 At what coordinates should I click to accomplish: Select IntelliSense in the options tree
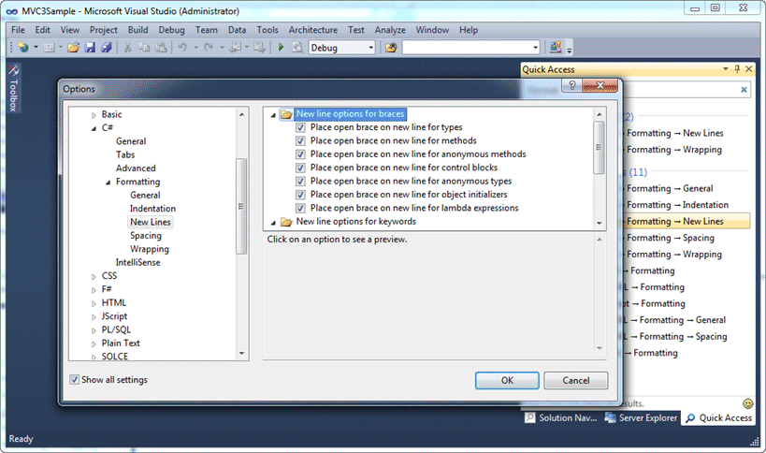(137, 262)
